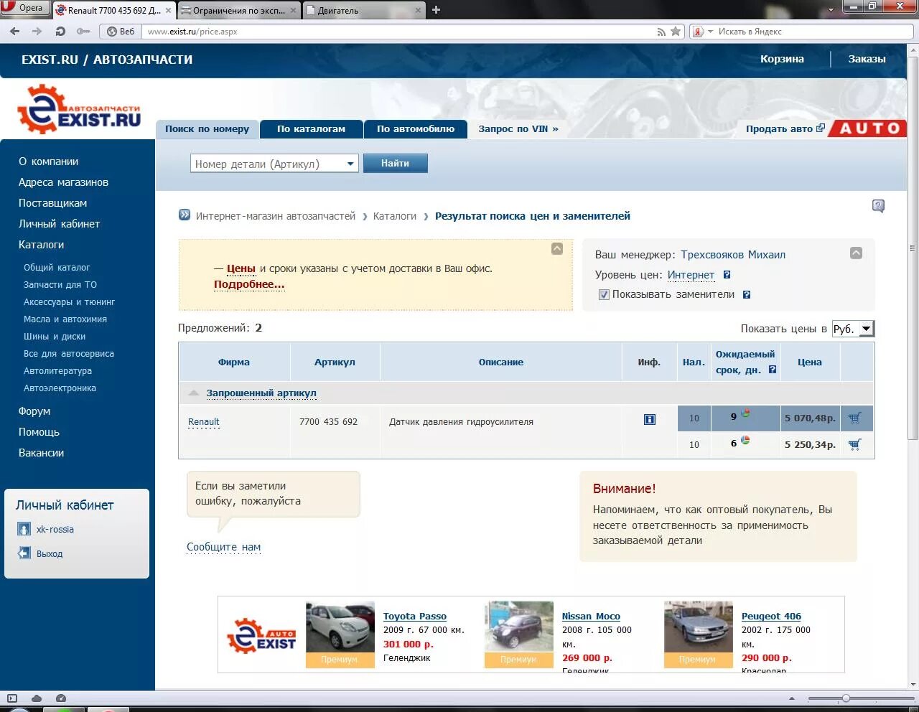Click delivery statistics icon next to 9 days
The image size is (919, 712).
[x=745, y=413]
